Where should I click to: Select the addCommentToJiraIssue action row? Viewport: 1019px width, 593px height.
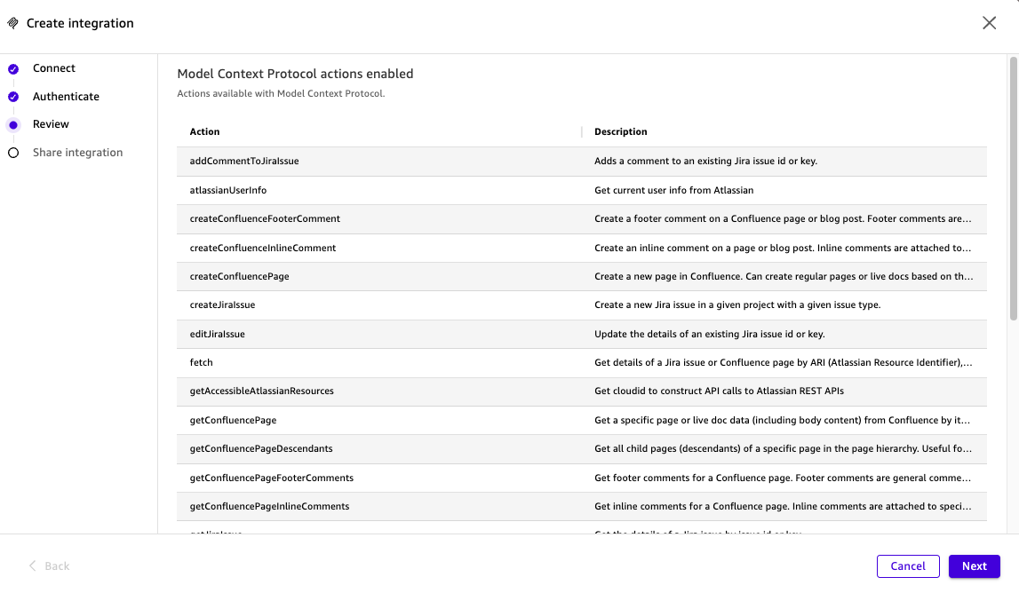(x=244, y=162)
